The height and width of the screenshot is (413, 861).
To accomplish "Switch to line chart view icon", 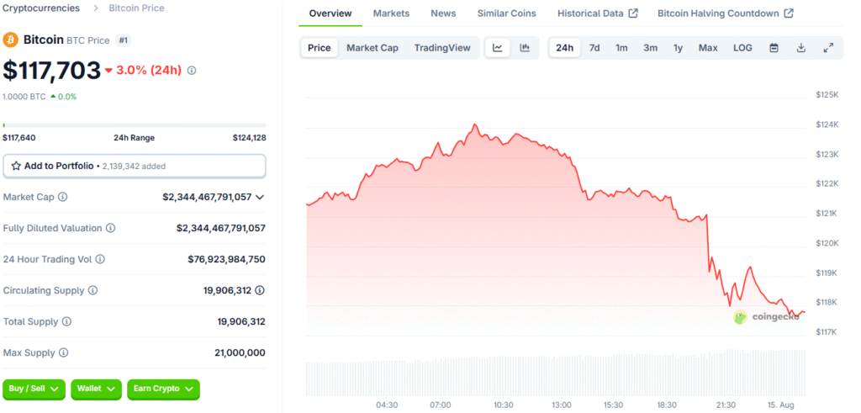I will 498,48.
